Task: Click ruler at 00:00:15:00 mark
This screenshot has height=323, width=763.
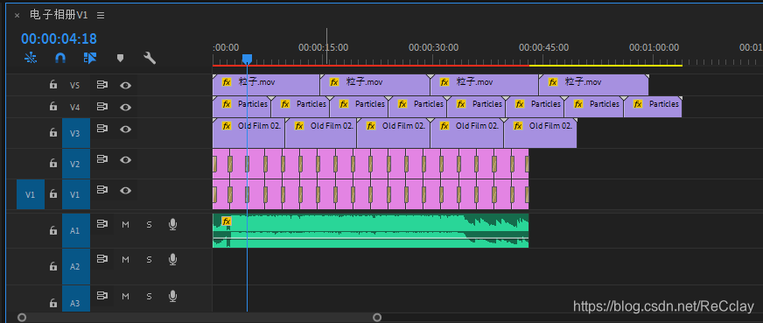Action: click(x=323, y=47)
